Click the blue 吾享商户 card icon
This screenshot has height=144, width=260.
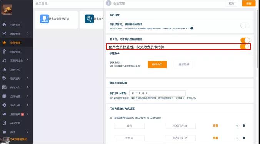pos(89,19)
